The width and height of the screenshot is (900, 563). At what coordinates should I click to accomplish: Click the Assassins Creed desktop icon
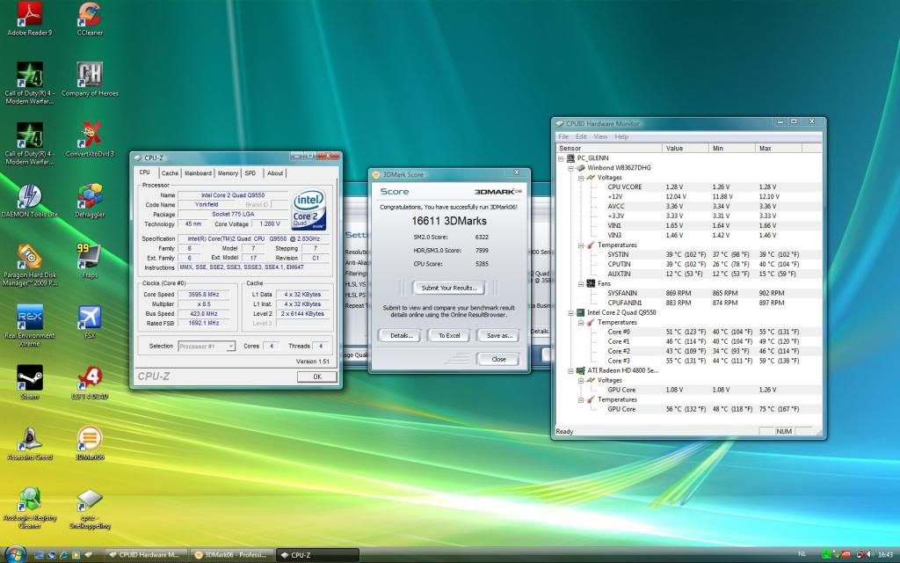click(x=29, y=443)
